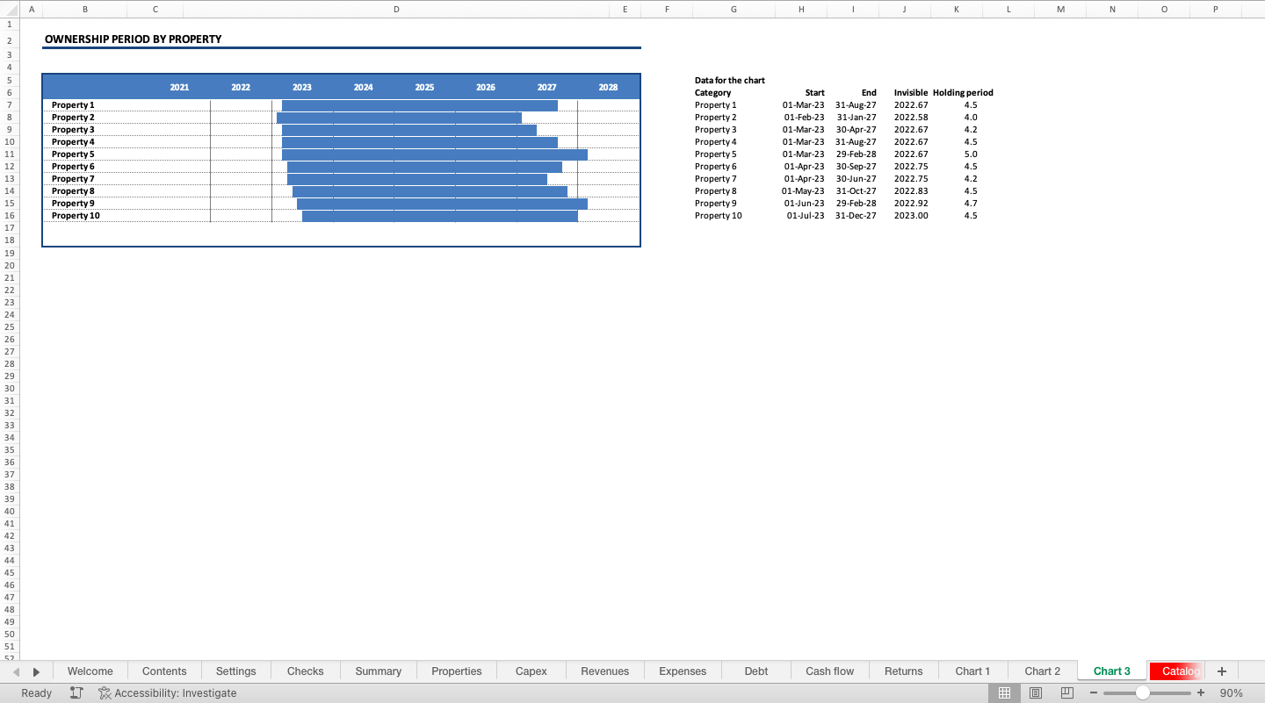Select the OWNERSHIP PERIOD BY PROPERTY title
This screenshot has height=703, width=1265.
pos(133,39)
